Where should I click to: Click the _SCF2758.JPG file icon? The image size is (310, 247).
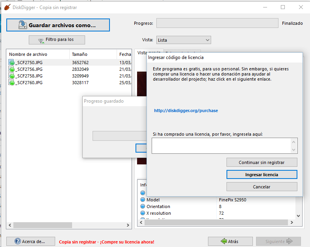(11, 76)
